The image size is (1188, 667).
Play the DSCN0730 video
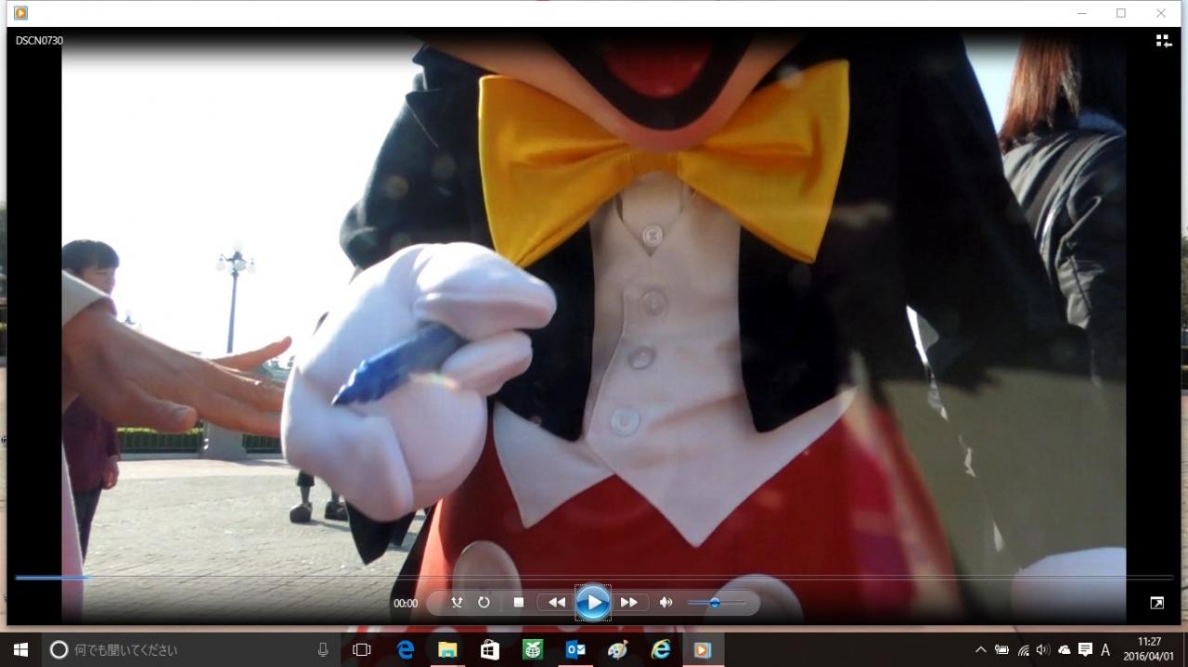click(593, 603)
